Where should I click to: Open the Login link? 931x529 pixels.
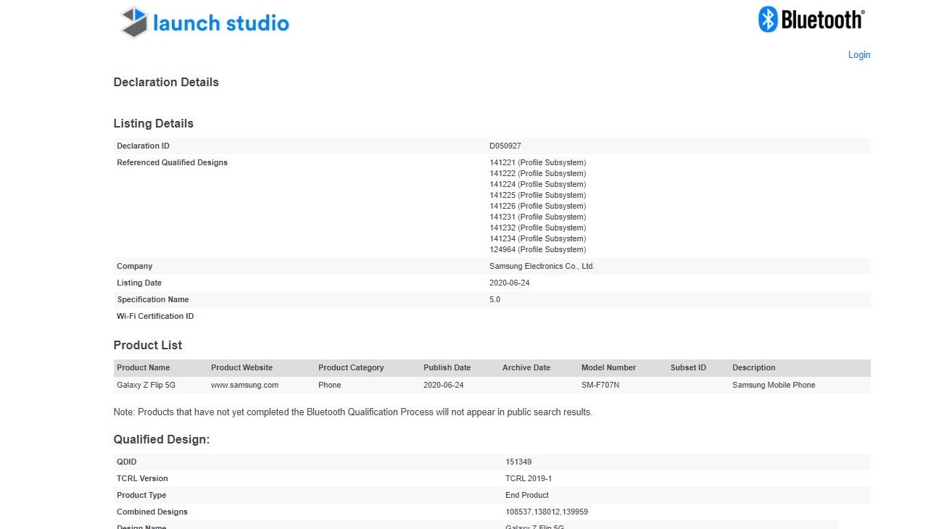(859, 55)
